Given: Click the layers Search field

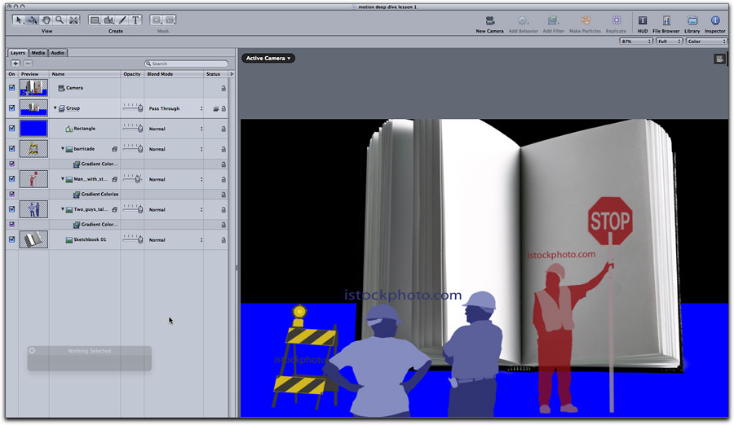Looking at the screenshot, I should click(x=186, y=64).
